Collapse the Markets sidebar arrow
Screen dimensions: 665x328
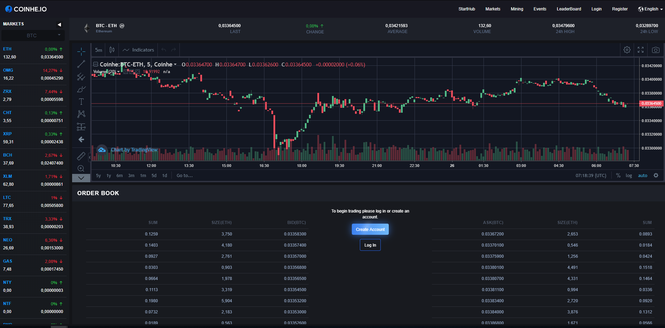click(59, 24)
